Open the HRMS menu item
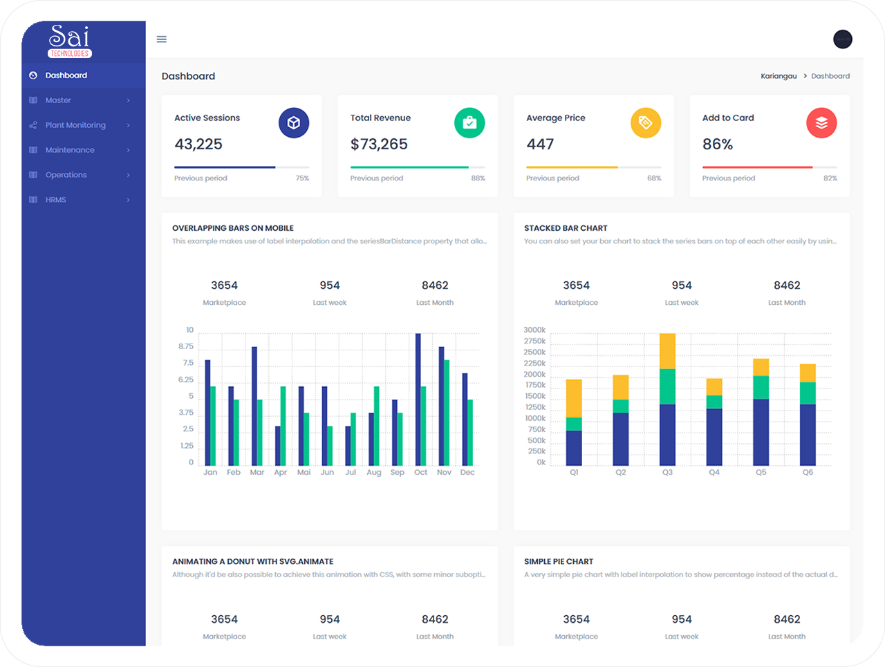Viewport: 885px width, 667px height. point(84,200)
